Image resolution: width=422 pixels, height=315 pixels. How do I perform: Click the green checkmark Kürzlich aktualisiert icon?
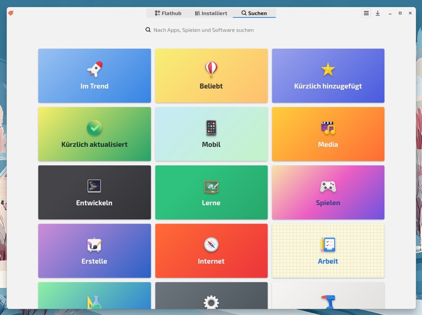pos(94,128)
